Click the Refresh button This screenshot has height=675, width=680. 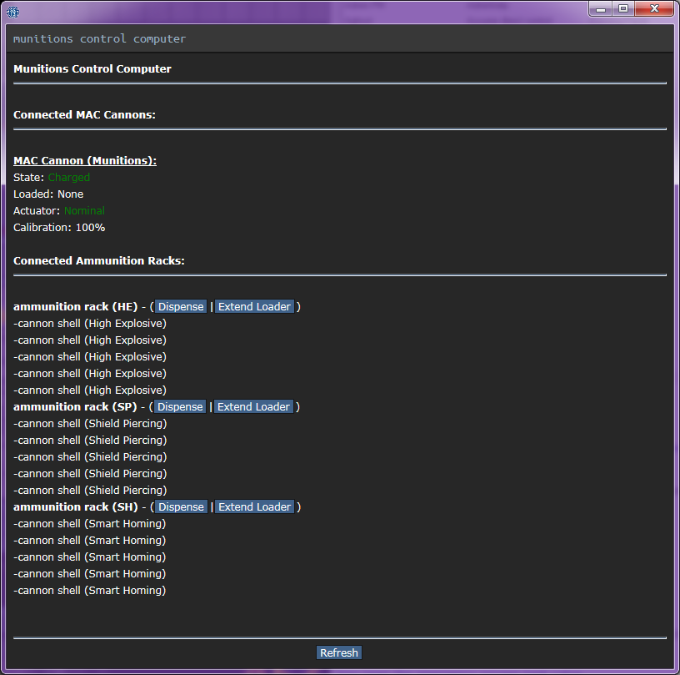pyautogui.click(x=339, y=653)
